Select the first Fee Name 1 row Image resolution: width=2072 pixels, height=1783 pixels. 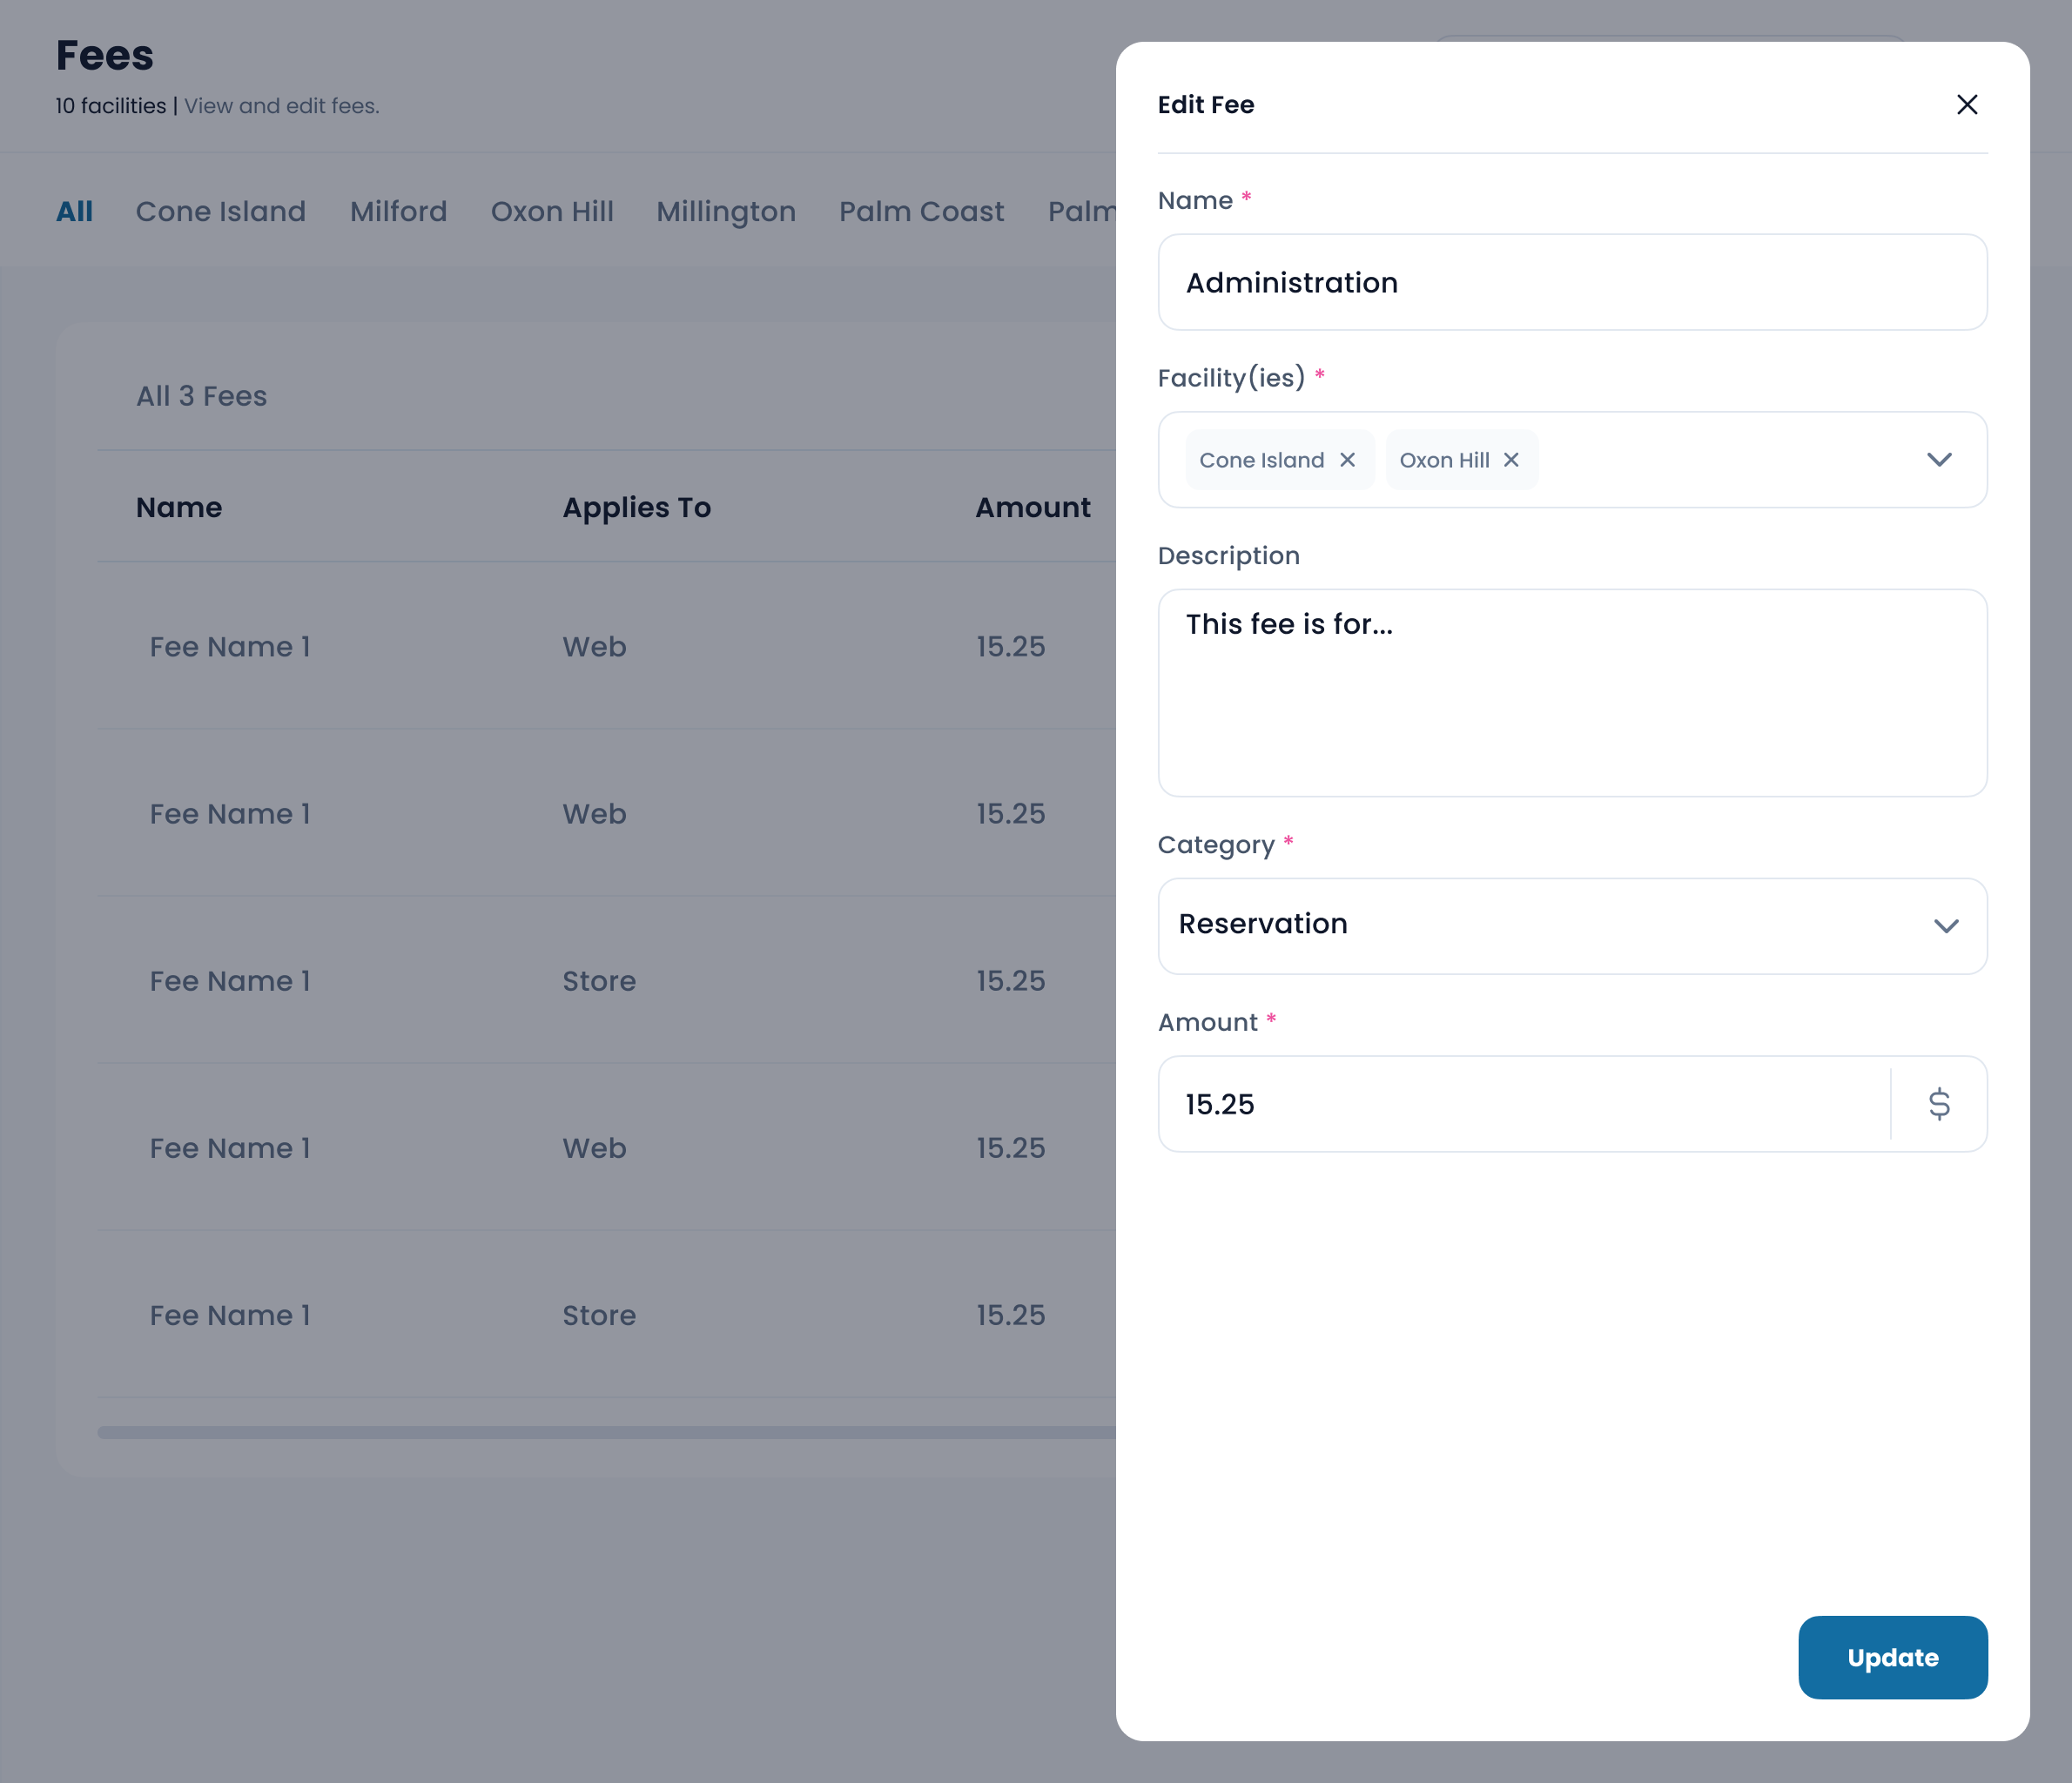pyautogui.click(x=230, y=647)
